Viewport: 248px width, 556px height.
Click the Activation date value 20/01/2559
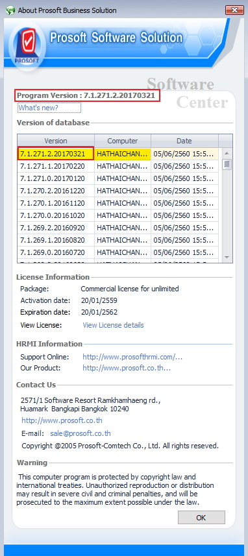click(x=99, y=300)
